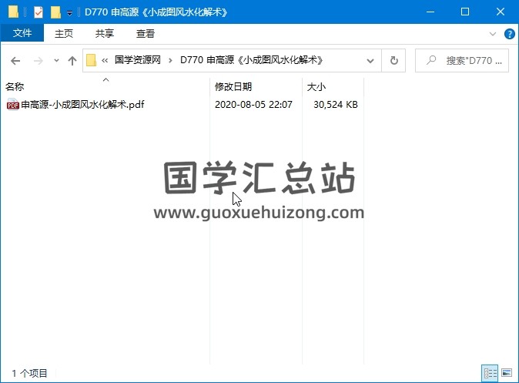The image size is (519, 383).
Task: Switch to the 主页 tab
Action: pos(64,34)
